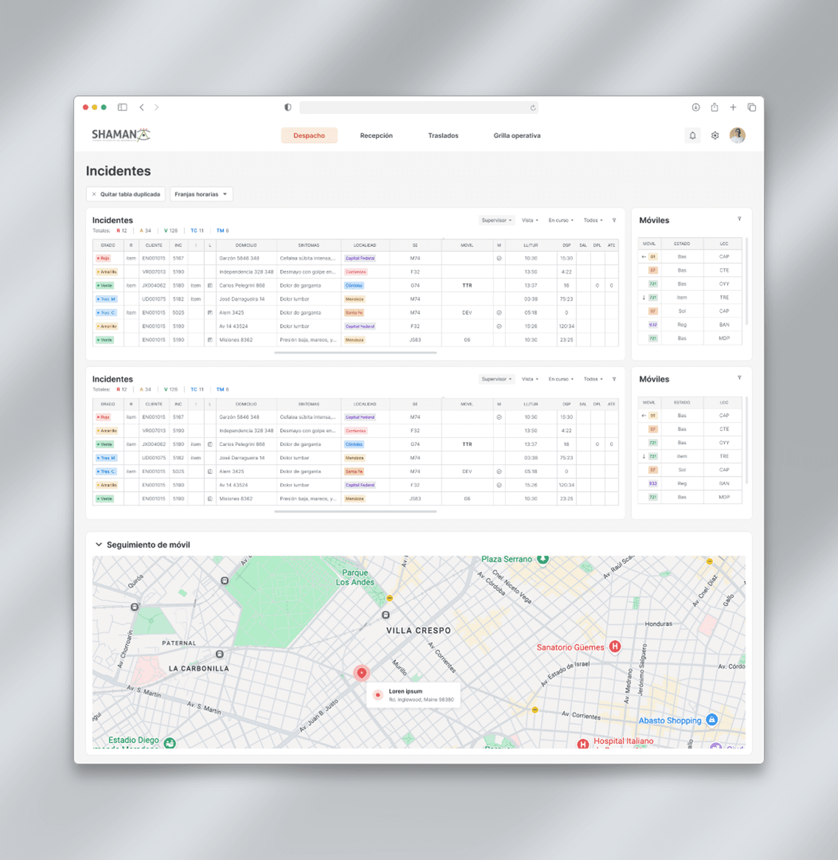Click the check-circle icon in lower Av 14 43524 row

click(x=499, y=485)
